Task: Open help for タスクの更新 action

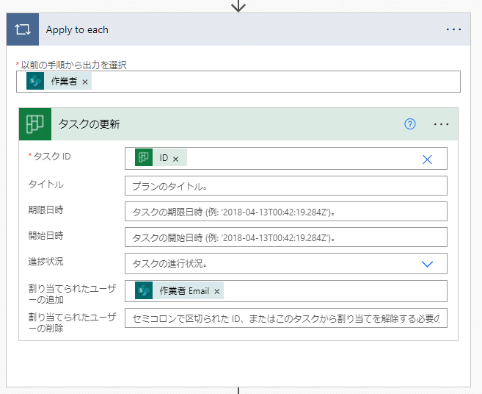Action: (x=410, y=124)
